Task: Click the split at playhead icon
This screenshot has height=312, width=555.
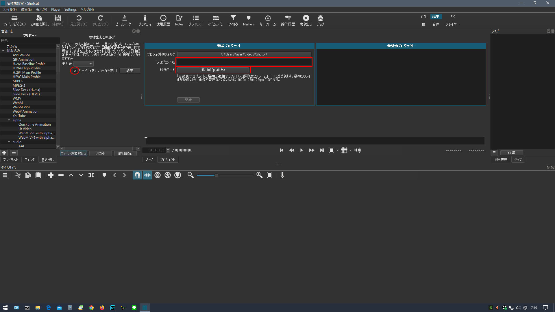Action: (91, 175)
